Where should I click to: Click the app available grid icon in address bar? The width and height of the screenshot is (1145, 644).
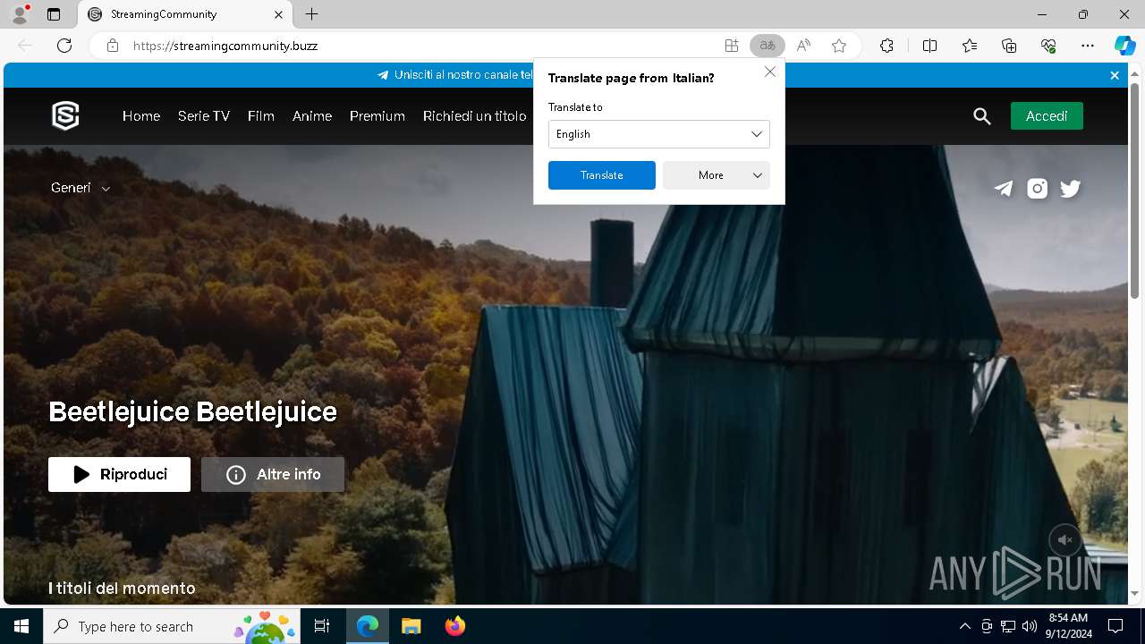(732, 46)
